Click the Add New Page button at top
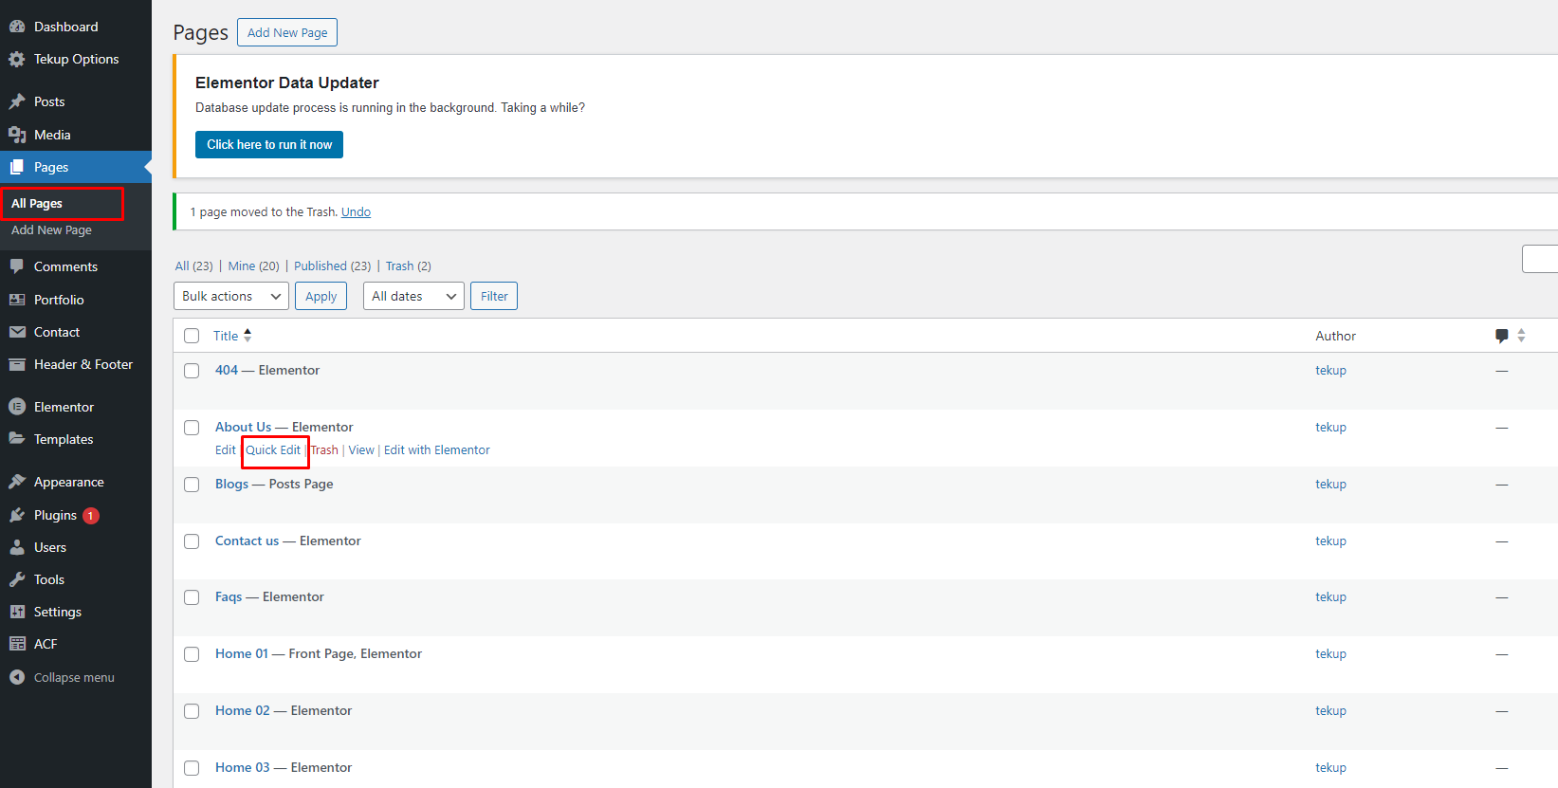 pyautogui.click(x=287, y=32)
